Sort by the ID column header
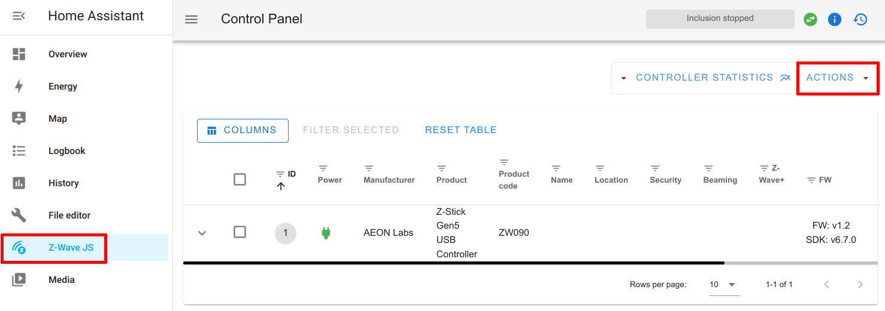 292,174
